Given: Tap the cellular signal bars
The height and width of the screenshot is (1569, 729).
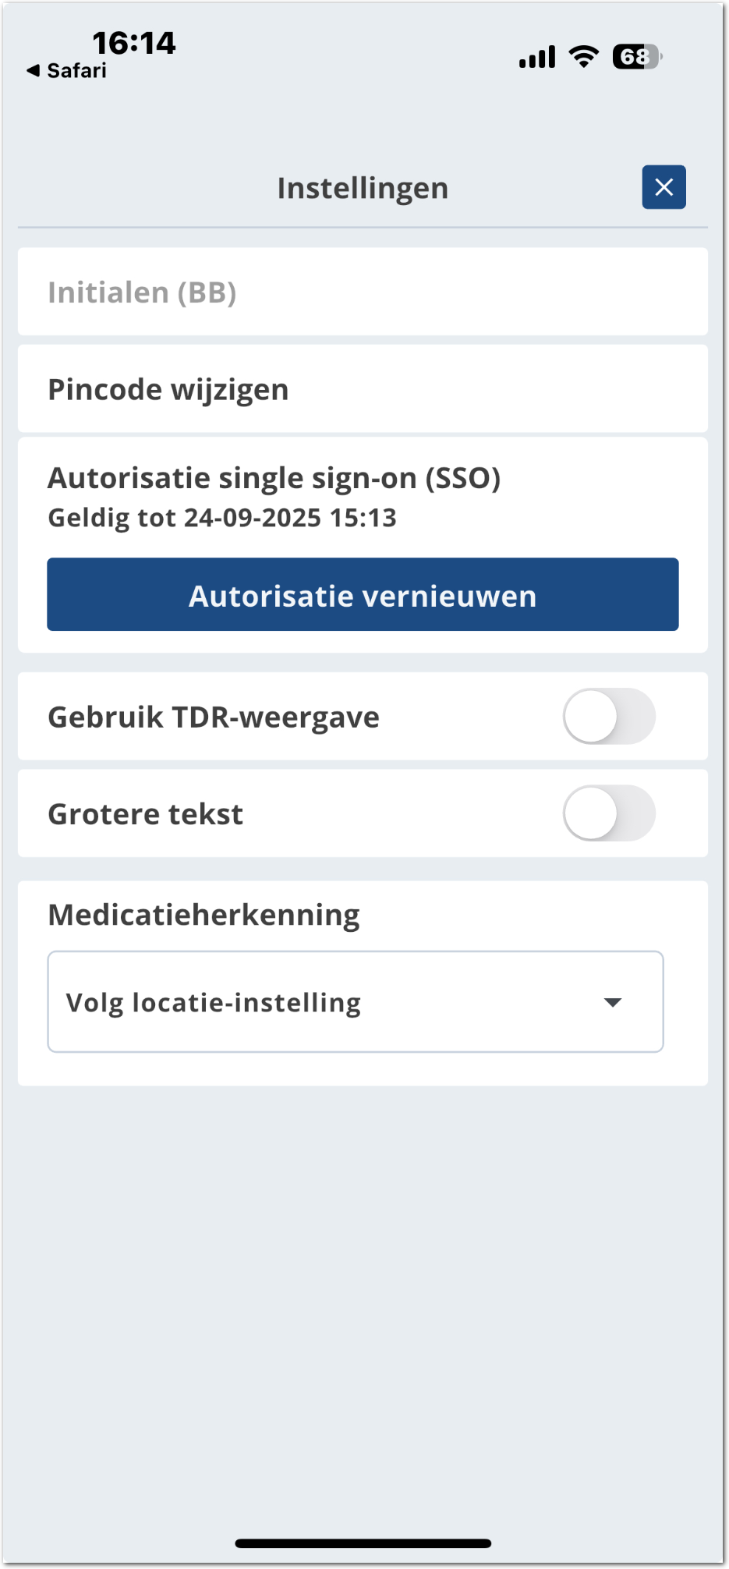Looking at the screenshot, I should pos(537,57).
